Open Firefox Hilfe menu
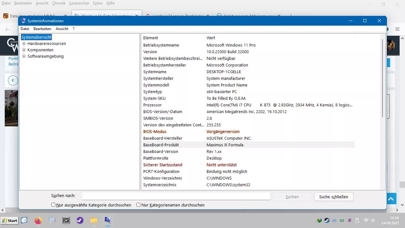Screen dimensions: 405x228 click(111, 3)
